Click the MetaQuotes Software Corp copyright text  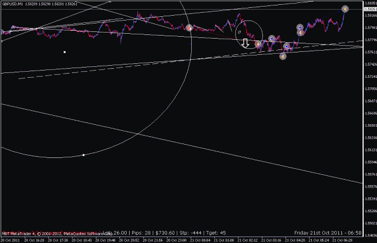click(x=57, y=233)
